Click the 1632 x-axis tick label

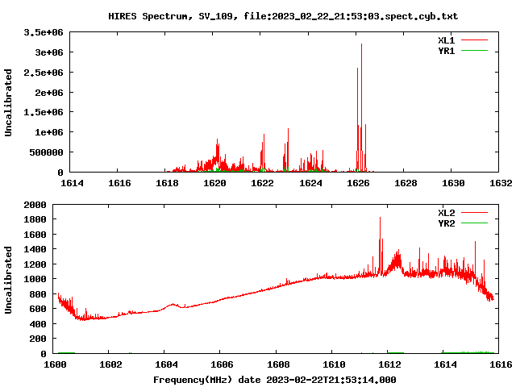pos(501,183)
